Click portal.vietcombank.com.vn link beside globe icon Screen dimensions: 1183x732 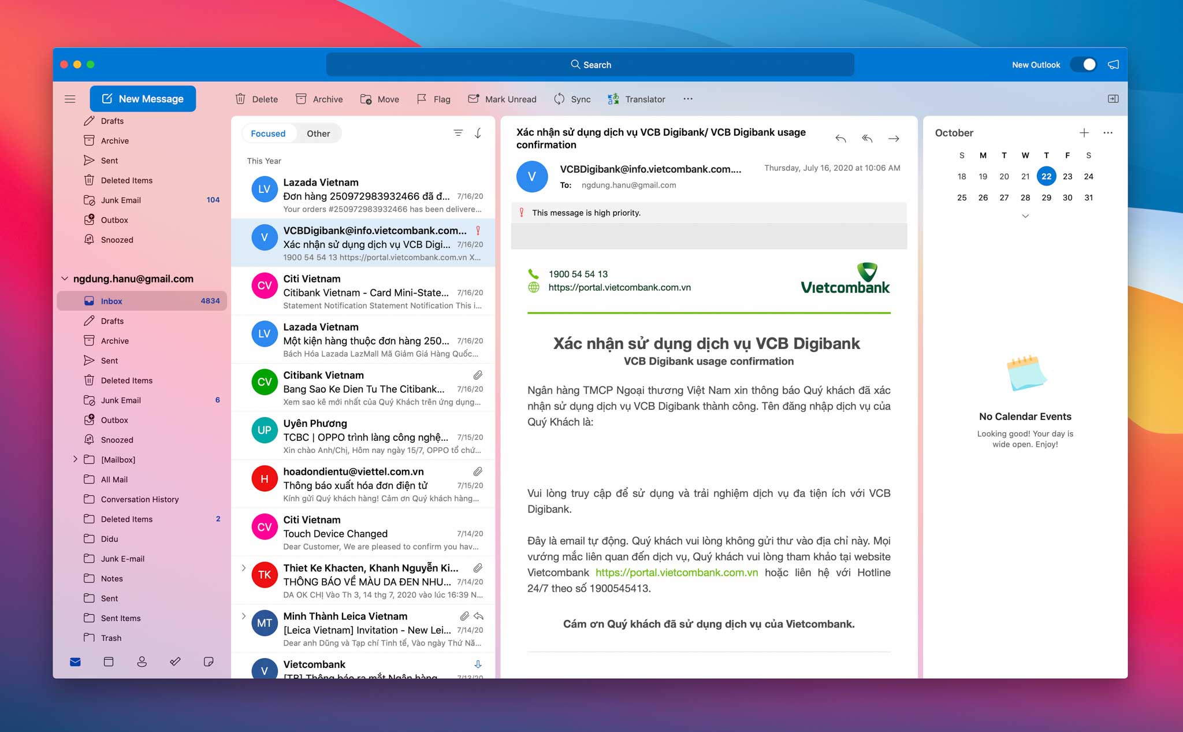619,287
